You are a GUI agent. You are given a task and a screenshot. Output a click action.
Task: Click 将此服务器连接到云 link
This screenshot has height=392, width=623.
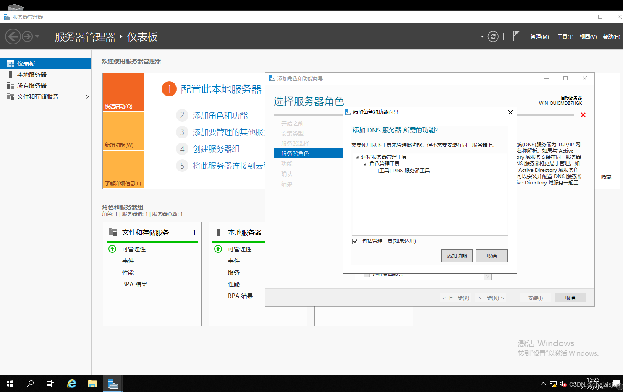229,166
